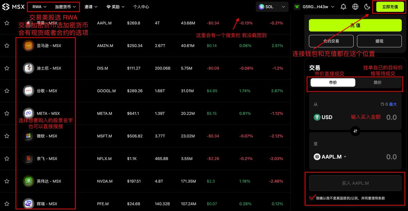Toggle dark mode moon icon
Viewport: 408px width, 211px height.
click(x=367, y=7)
